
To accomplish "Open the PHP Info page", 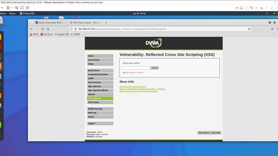I will [x=100, y=113].
